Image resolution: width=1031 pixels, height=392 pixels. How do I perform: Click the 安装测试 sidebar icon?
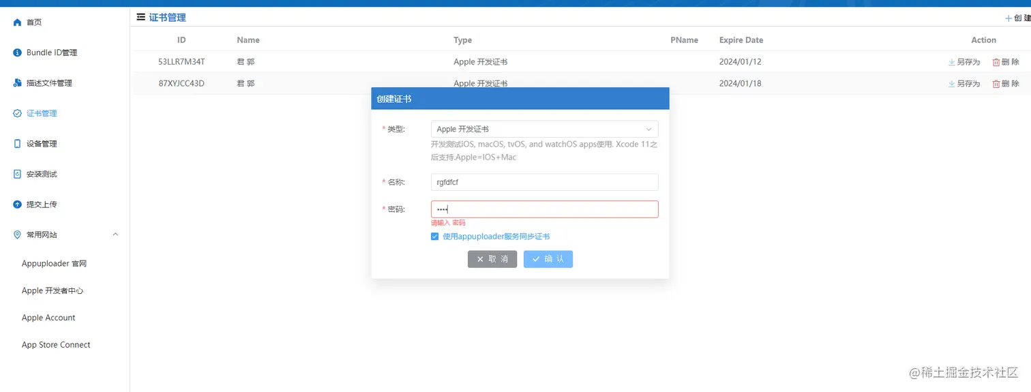(18, 174)
